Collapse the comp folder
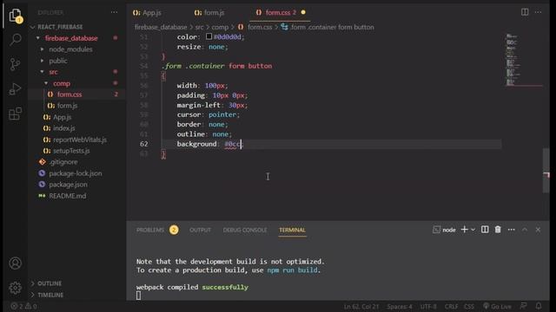Screen dimensions: 556x312 pyautogui.click(x=46, y=83)
